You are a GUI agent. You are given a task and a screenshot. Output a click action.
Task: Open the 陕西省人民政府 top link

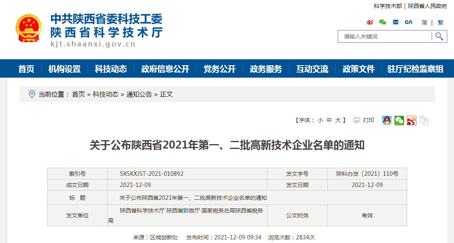pos(427,6)
